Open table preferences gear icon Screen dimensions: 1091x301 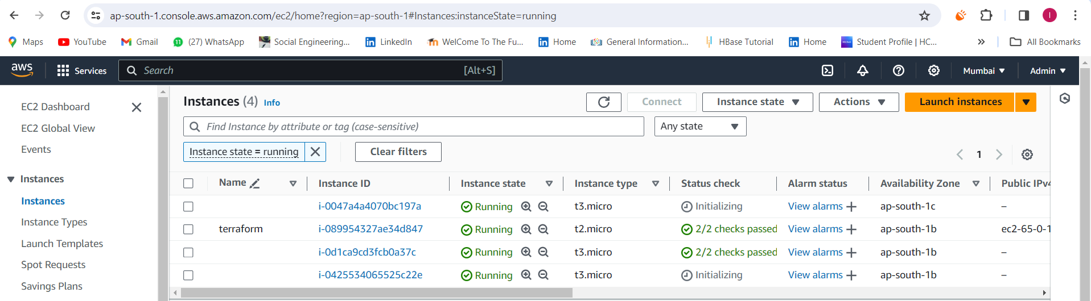point(1027,154)
